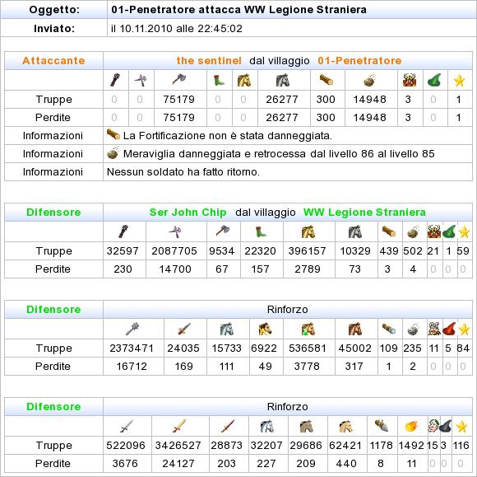Image resolution: width=477 pixels, height=477 pixels.
Task: Open Ser John Chip player link
Action: point(188,212)
